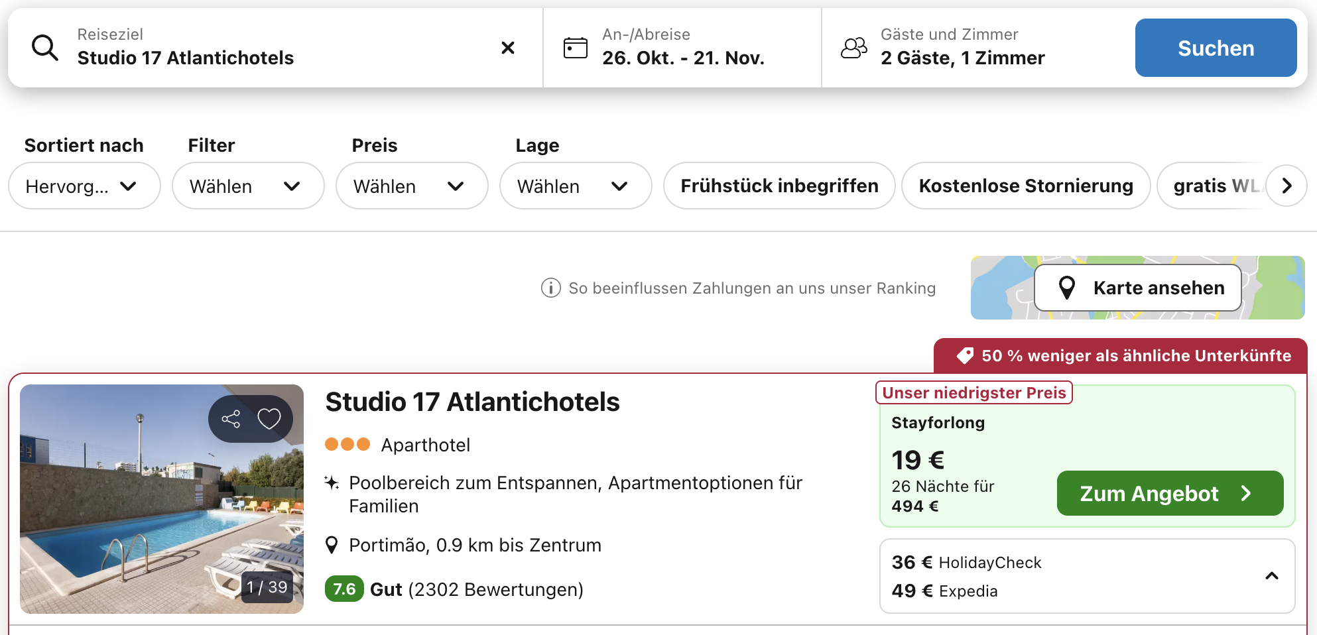
Task: Open Gut (2302 Bewertungen) reviews
Action: pyautogui.click(x=476, y=589)
